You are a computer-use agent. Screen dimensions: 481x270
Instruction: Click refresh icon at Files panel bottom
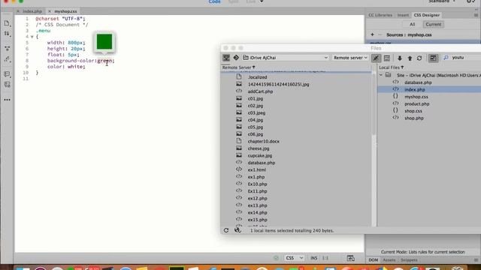coord(226,230)
